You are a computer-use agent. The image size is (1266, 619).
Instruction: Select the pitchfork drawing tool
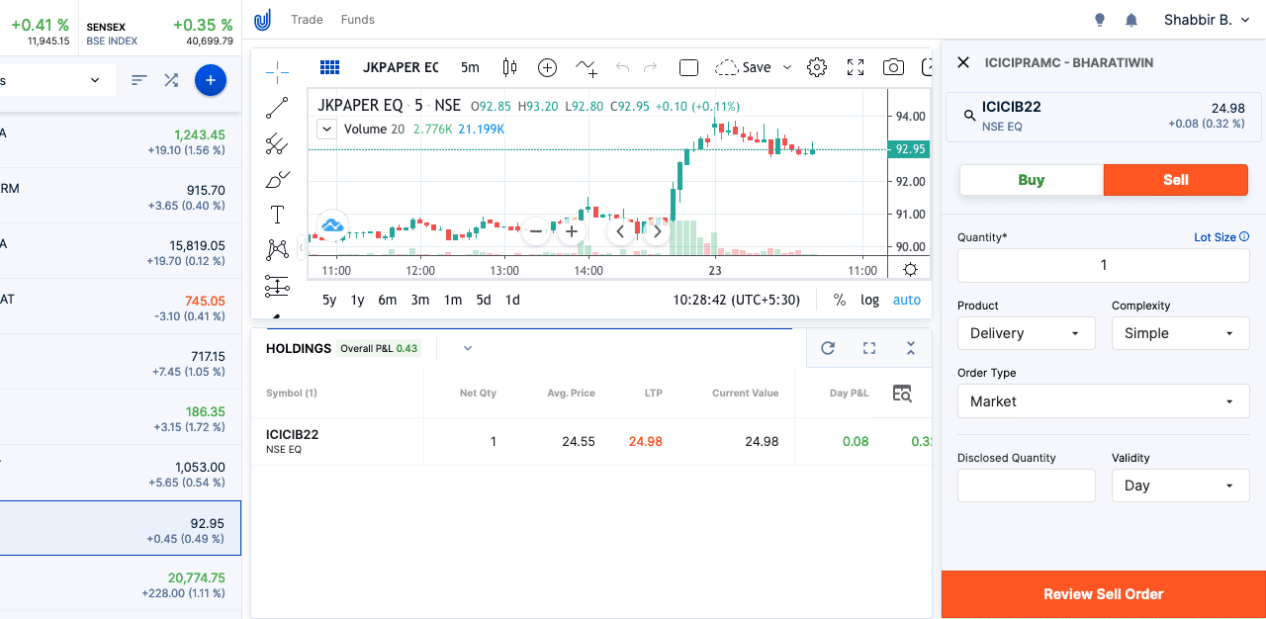277,144
